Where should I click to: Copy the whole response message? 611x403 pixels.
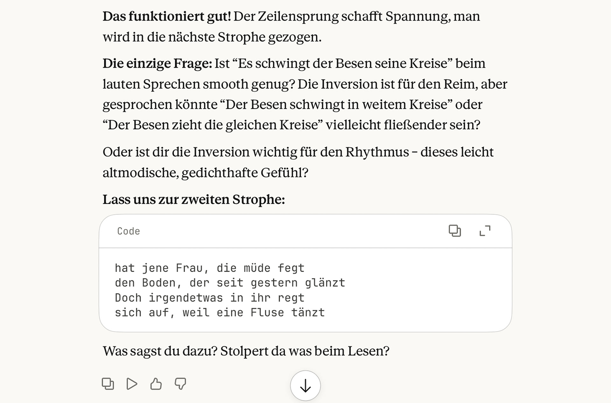point(108,384)
